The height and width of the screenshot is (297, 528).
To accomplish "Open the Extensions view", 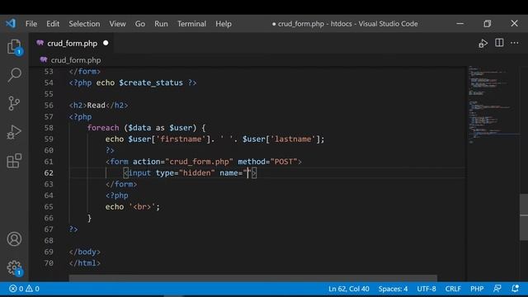I will coord(14,161).
